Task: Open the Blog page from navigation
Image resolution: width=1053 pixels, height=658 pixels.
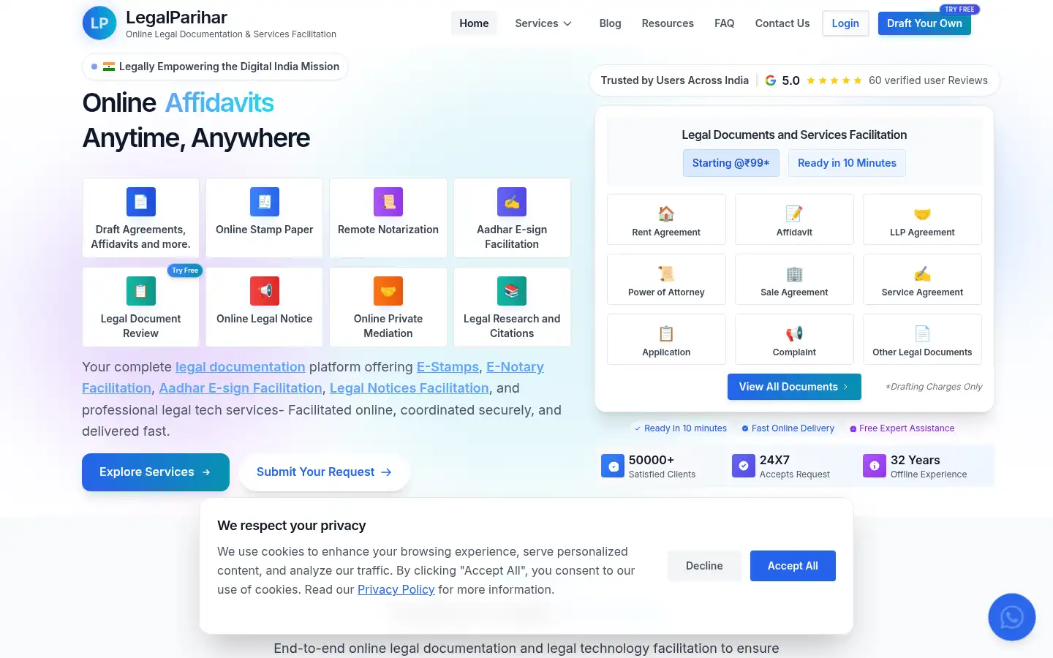Action: click(x=610, y=23)
